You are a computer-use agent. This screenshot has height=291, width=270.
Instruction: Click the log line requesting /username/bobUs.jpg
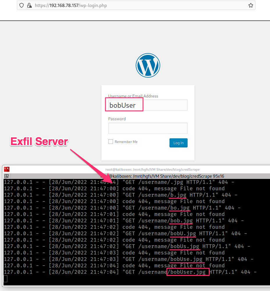pyautogui.click(x=127, y=246)
